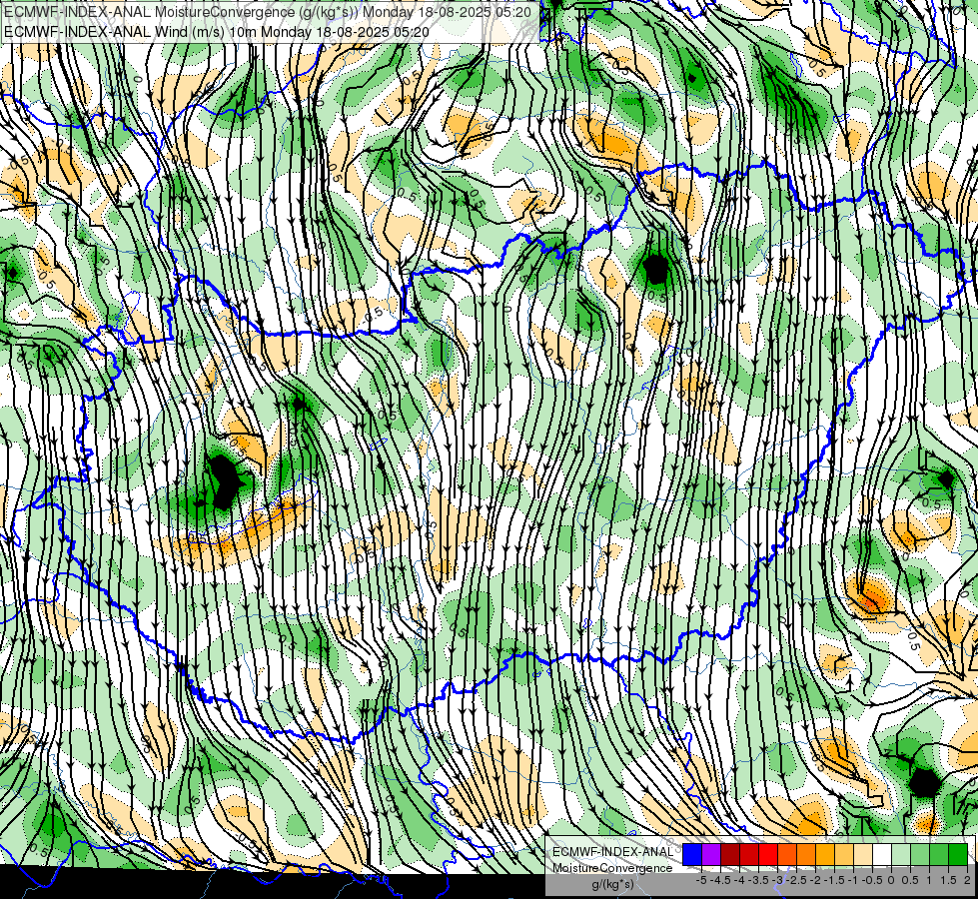Click the Wind (m/s) 10m title line
The width and height of the screenshot is (978, 899).
217,31
